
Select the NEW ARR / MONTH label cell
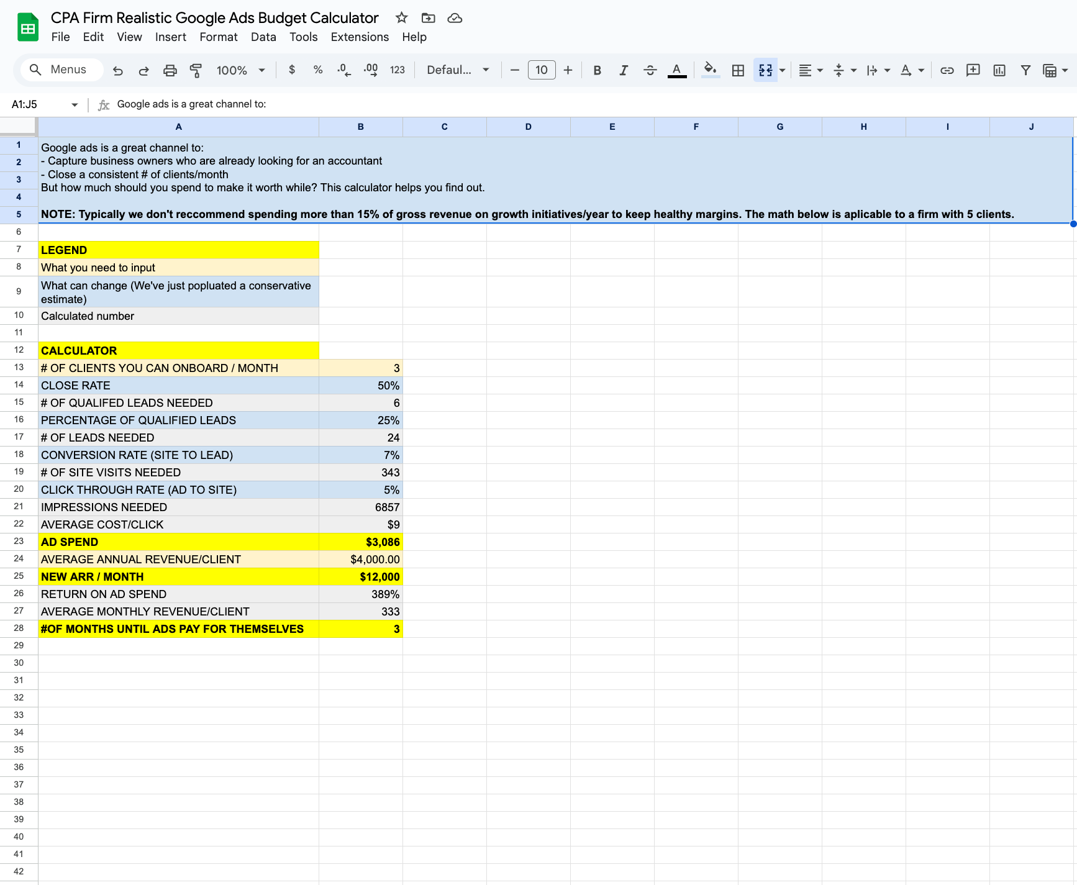(x=179, y=577)
